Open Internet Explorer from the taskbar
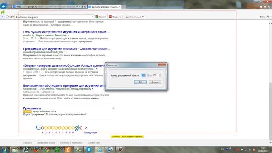272x153 pixels. 99,150
